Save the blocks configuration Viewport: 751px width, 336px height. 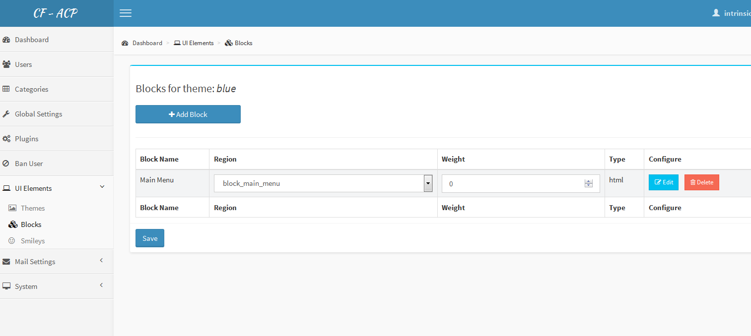point(150,238)
